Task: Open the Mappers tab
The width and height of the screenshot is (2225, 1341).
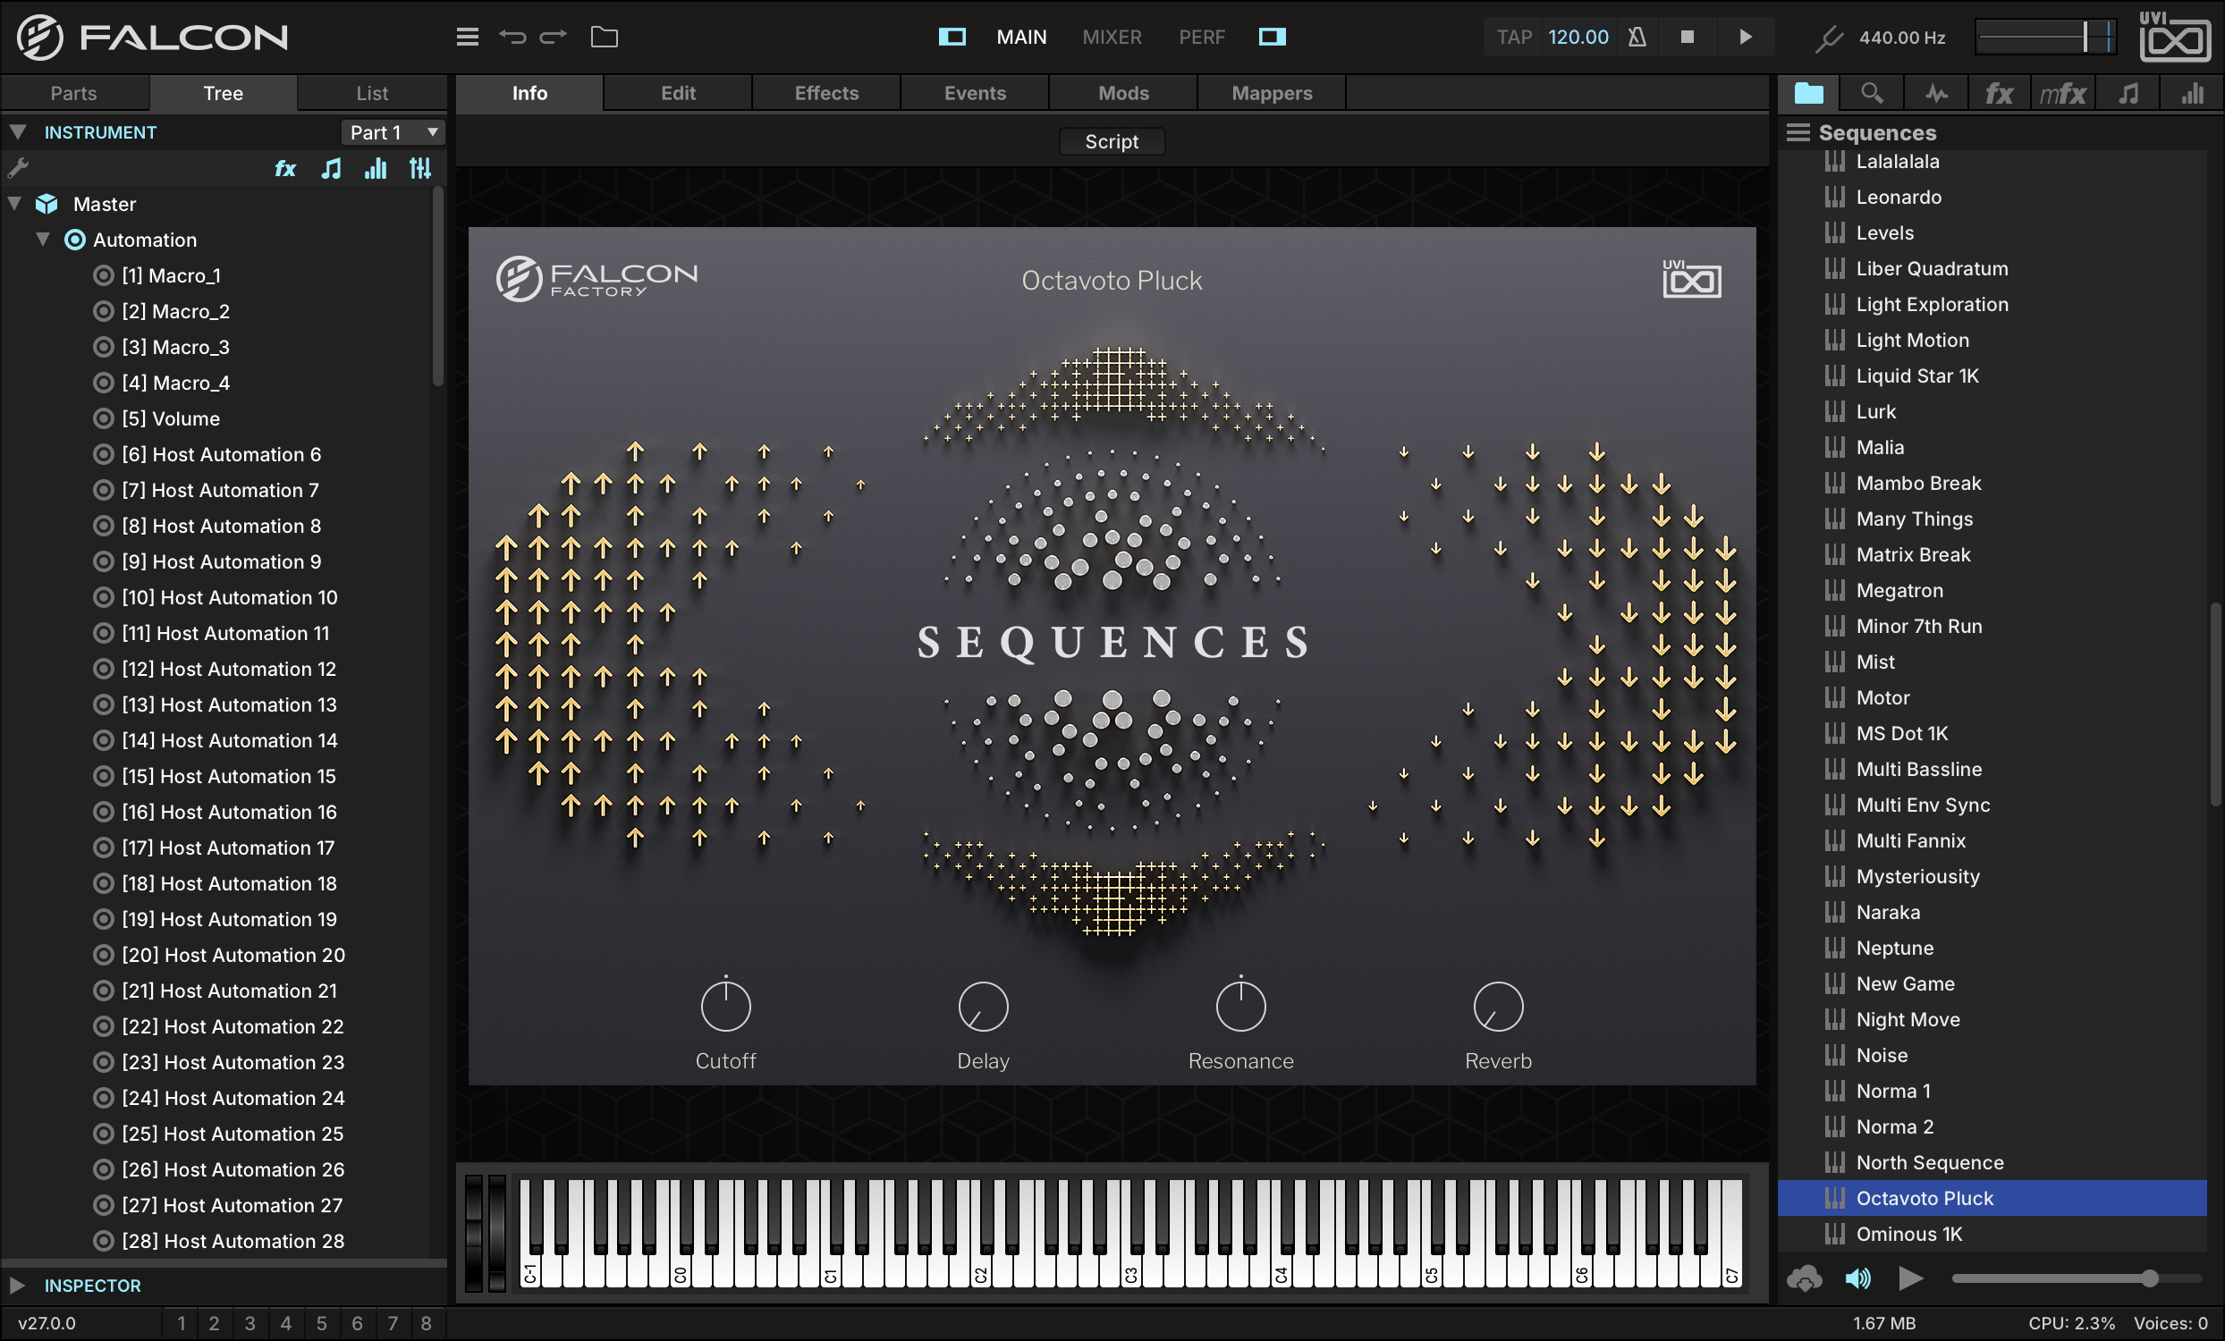Action: [x=1272, y=93]
